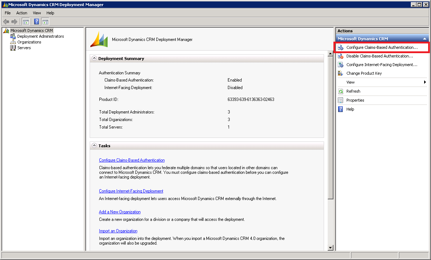Click the Organizations tree icon
431x260 pixels.
(13, 42)
